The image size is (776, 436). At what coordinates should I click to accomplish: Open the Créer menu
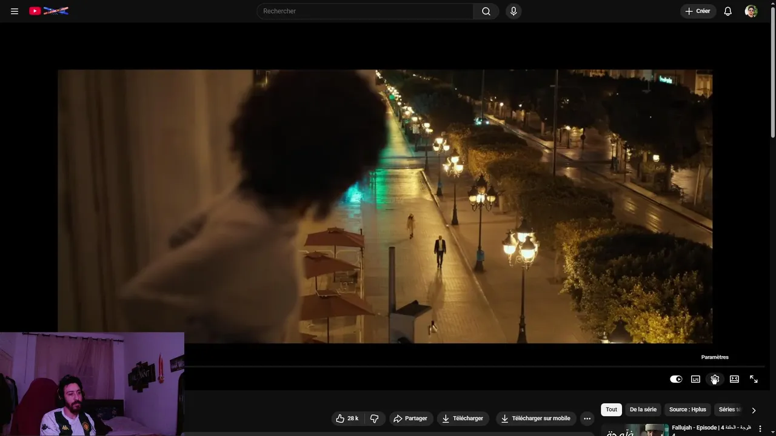click(698, 11)
